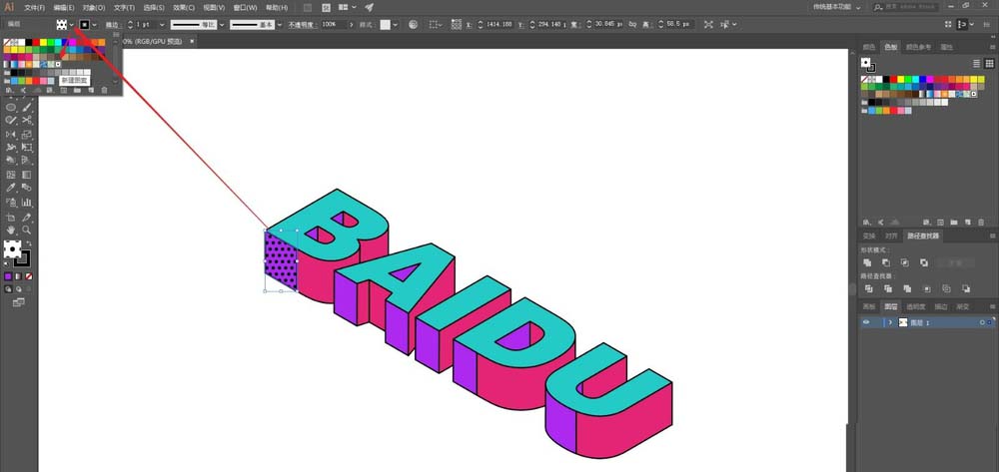The width and height of the screenshot is (999, 472).
Task: Open the 文件(F) menu
Action: (x=34, y=8)
